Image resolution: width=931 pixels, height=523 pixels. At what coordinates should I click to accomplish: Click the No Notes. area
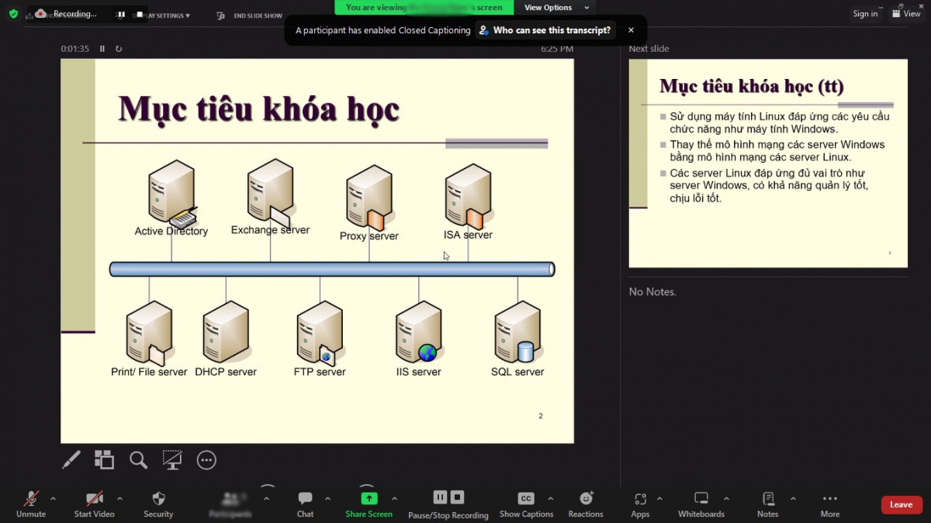[652, 292]
